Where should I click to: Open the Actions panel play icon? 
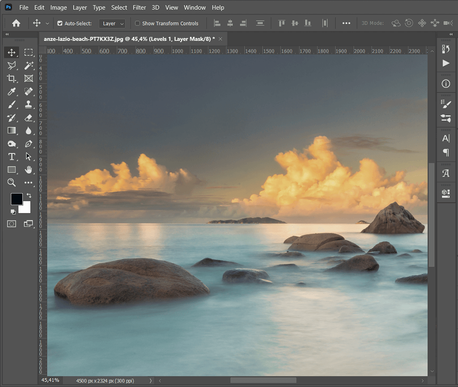pyautogui.click(x=446, y=63)
